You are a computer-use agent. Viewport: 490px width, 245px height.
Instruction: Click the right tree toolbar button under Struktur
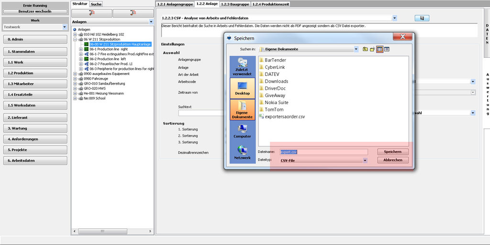[133, 13]
